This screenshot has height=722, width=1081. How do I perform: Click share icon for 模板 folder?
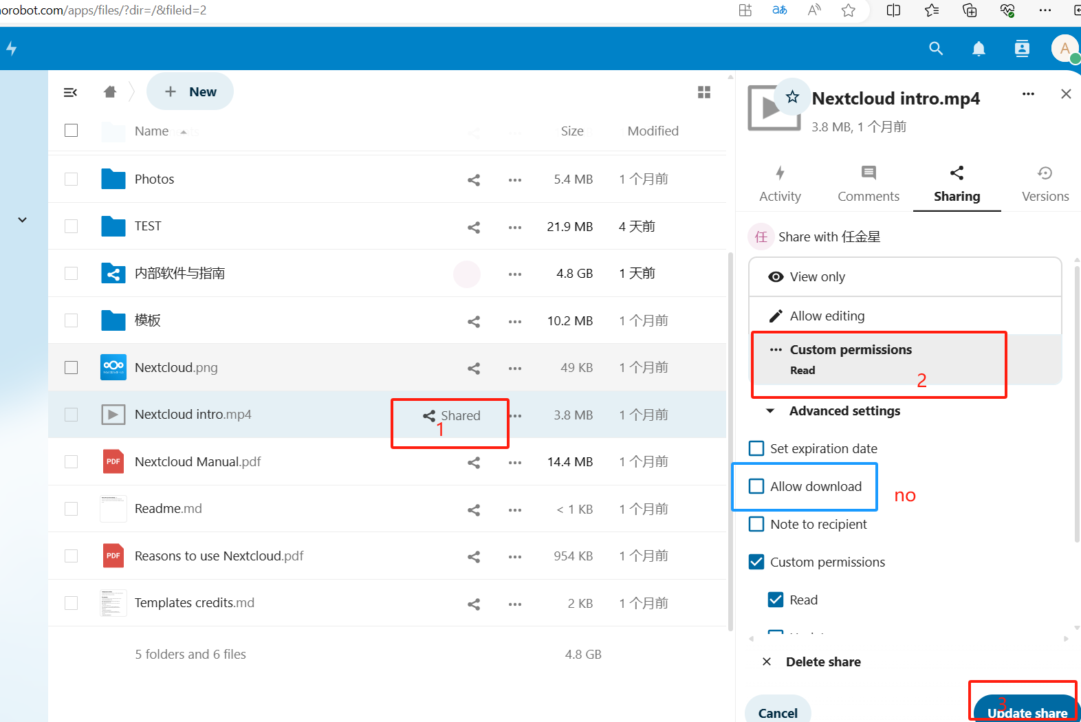point(474,321)
